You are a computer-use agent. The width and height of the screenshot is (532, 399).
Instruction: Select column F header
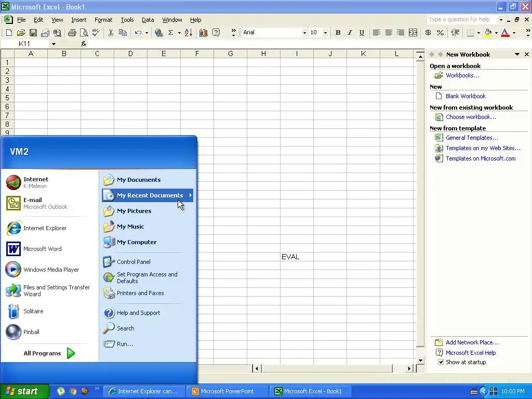197,54
